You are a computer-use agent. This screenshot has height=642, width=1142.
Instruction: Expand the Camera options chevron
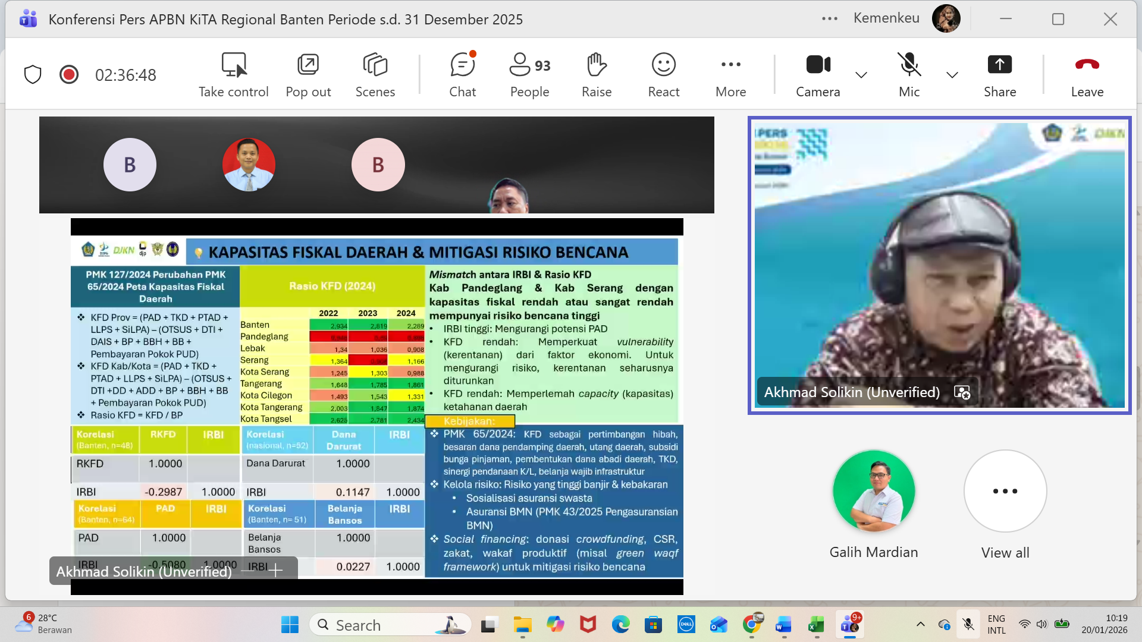click(x=861, y=75)
